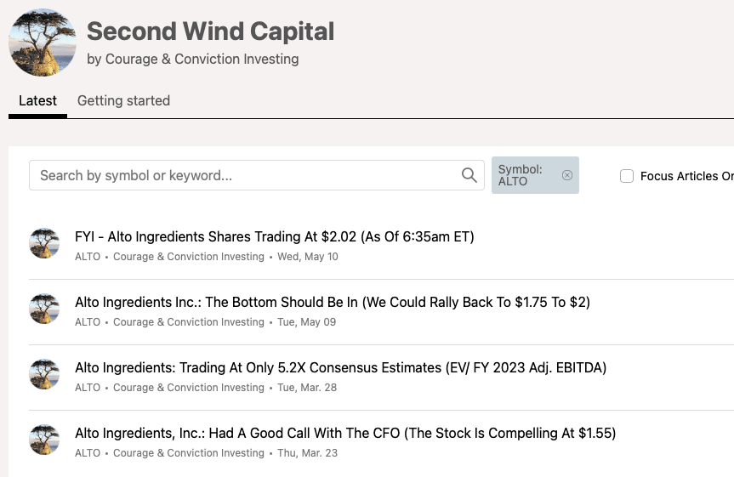Click avatar beside The Bottom Should Be In article
Image resolution: width=734 pixels, height=477 pixels.
(44, 309)
